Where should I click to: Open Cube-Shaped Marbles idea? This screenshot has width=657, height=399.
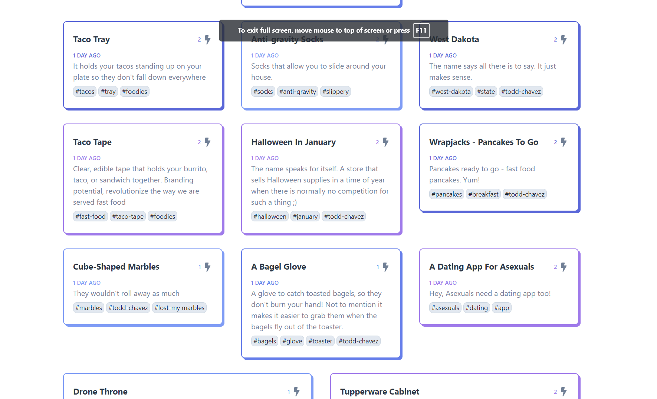tap(116, 267)
